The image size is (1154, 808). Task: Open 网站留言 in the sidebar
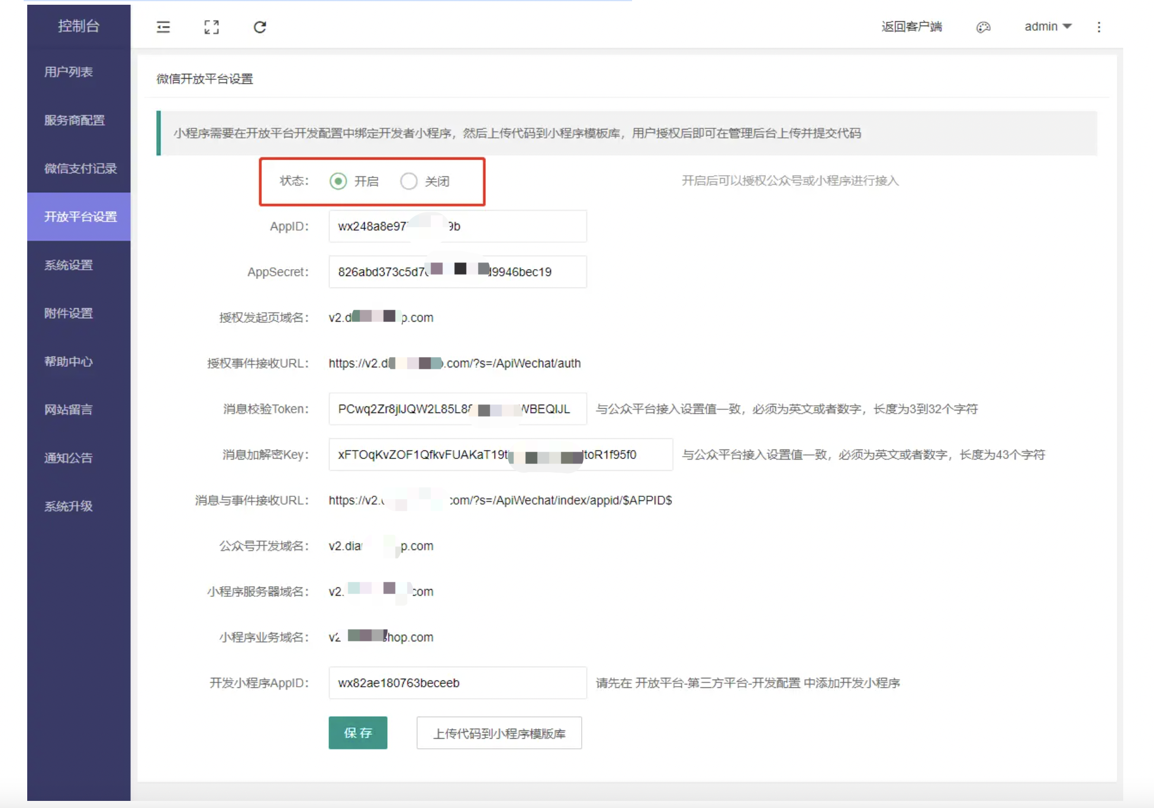click(79, 409)
